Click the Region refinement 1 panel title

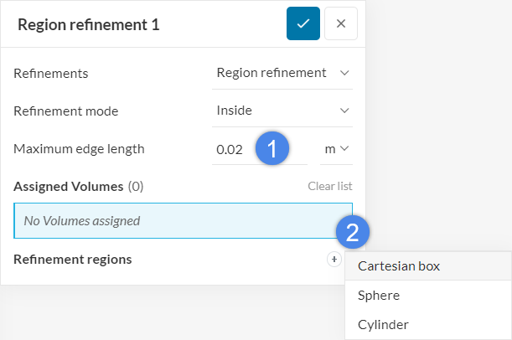click(88, 24)
